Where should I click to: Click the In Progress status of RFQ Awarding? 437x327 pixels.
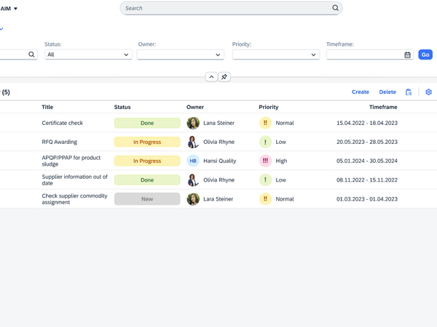[x=147, y=142]
